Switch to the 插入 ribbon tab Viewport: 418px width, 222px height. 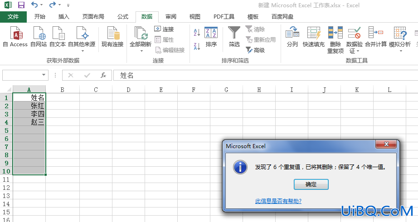coord(64,17)
